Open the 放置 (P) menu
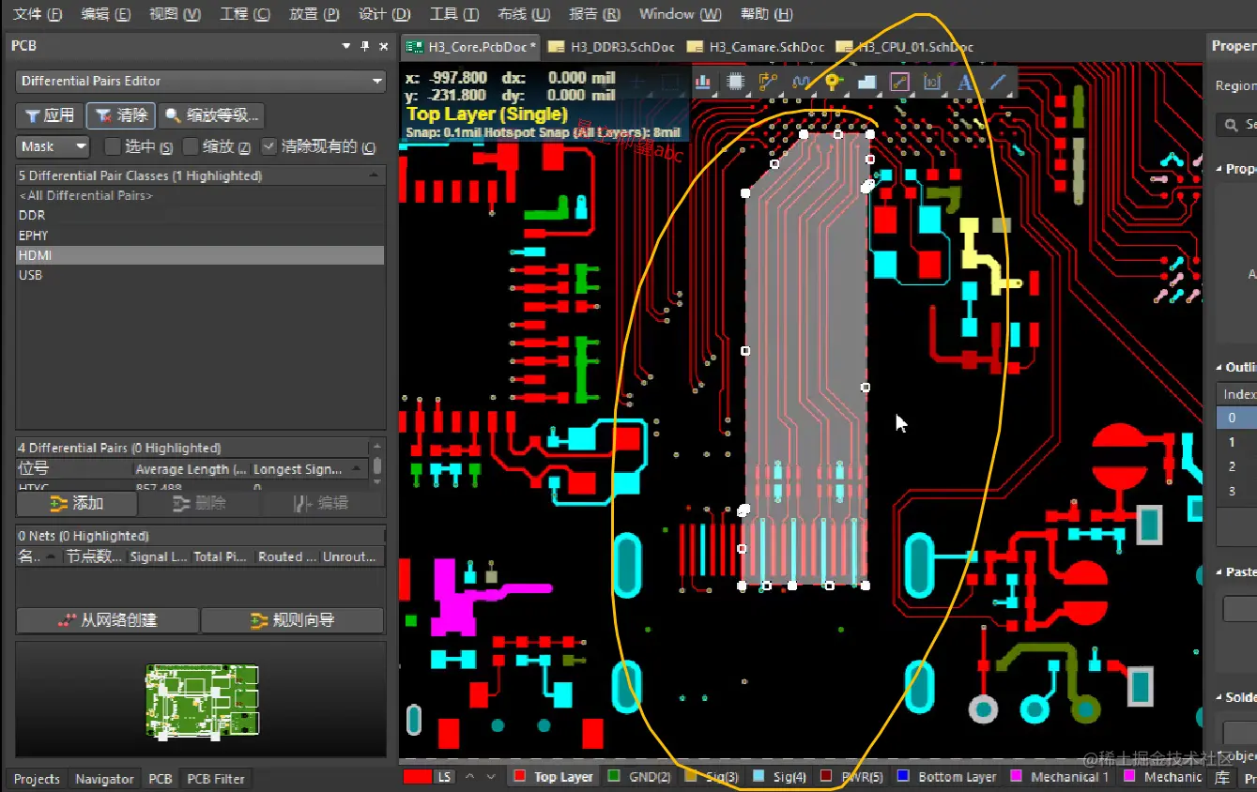 coord(314,14)
